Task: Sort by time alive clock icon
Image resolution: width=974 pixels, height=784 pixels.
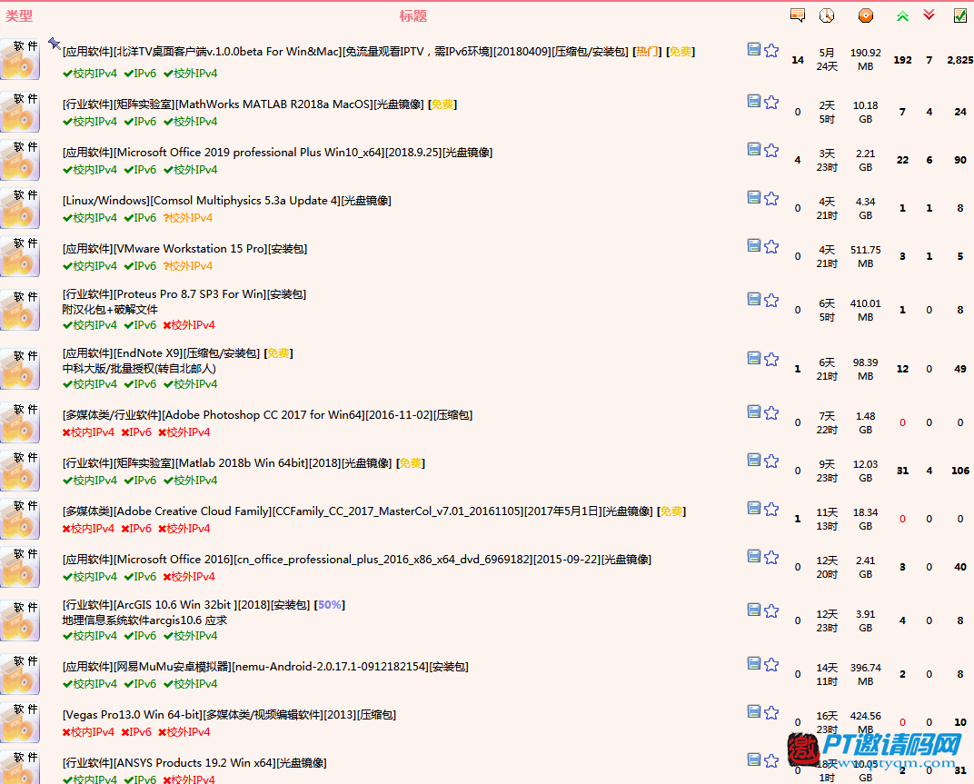Action: click(x=827, y=15)
